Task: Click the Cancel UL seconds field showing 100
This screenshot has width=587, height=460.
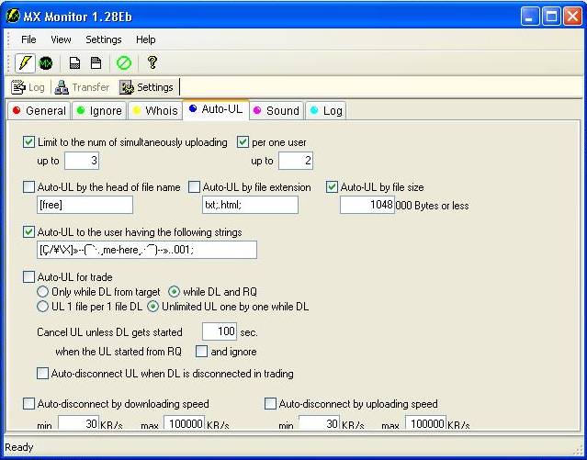Action: [x=220, y=331]
